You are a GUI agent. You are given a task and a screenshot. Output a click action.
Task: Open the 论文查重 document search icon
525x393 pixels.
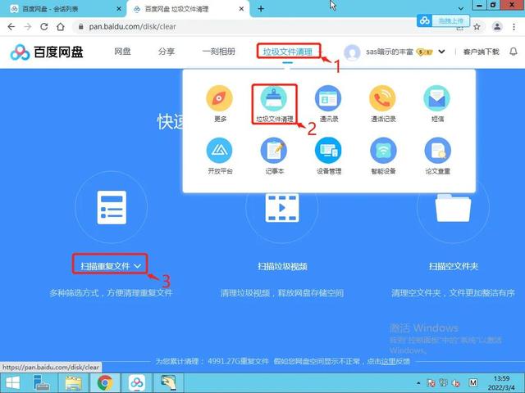[437, 151]
